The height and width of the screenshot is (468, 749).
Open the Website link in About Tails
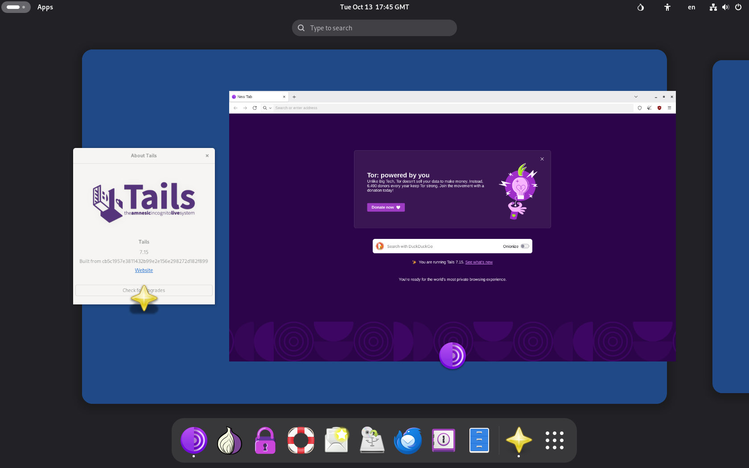pos(144,270)
